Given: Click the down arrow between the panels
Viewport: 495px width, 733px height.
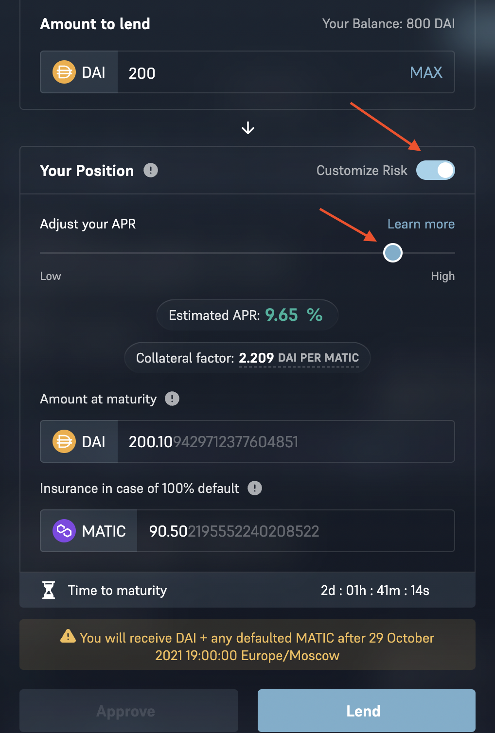Looking at the screenshot, I should click(248, 128).
